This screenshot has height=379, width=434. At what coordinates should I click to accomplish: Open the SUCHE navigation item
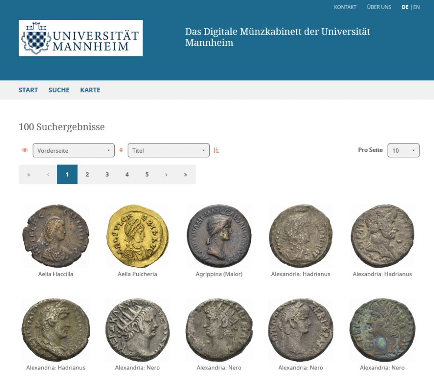[x=59, y=90]
